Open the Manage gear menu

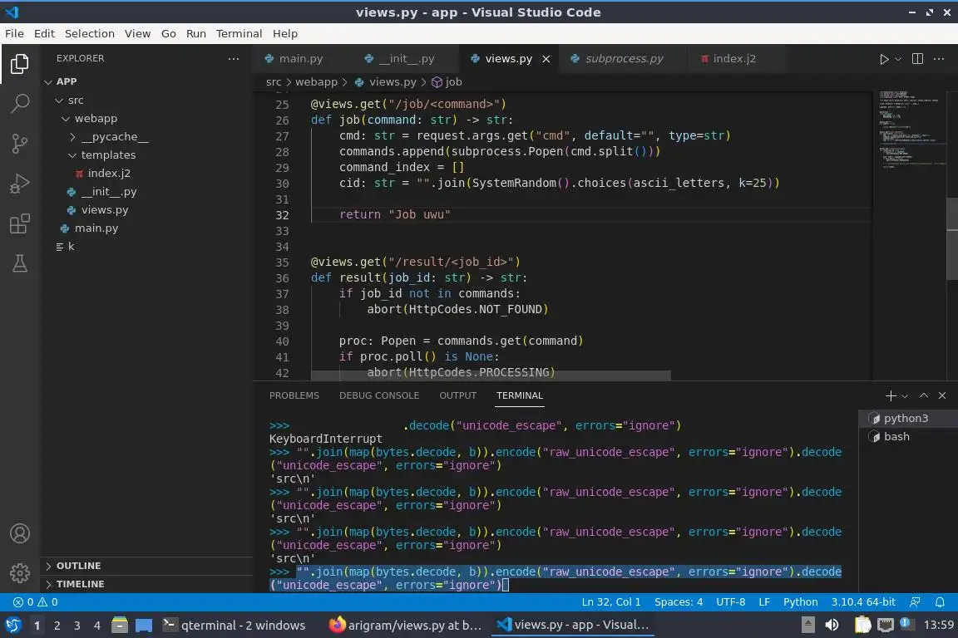(20, 572)
